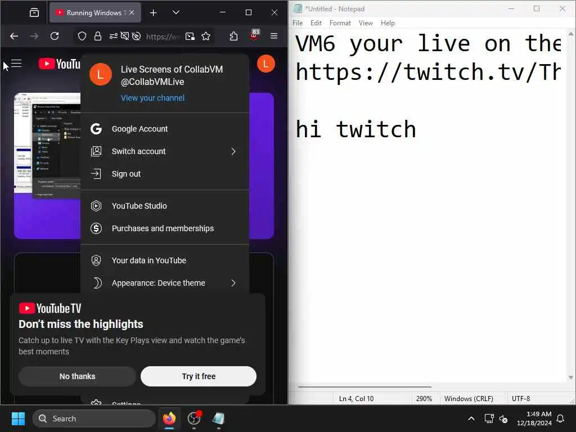Open Purchases and memberships
This screenshot has width=576, height=432.
click(x=165, y=228)
